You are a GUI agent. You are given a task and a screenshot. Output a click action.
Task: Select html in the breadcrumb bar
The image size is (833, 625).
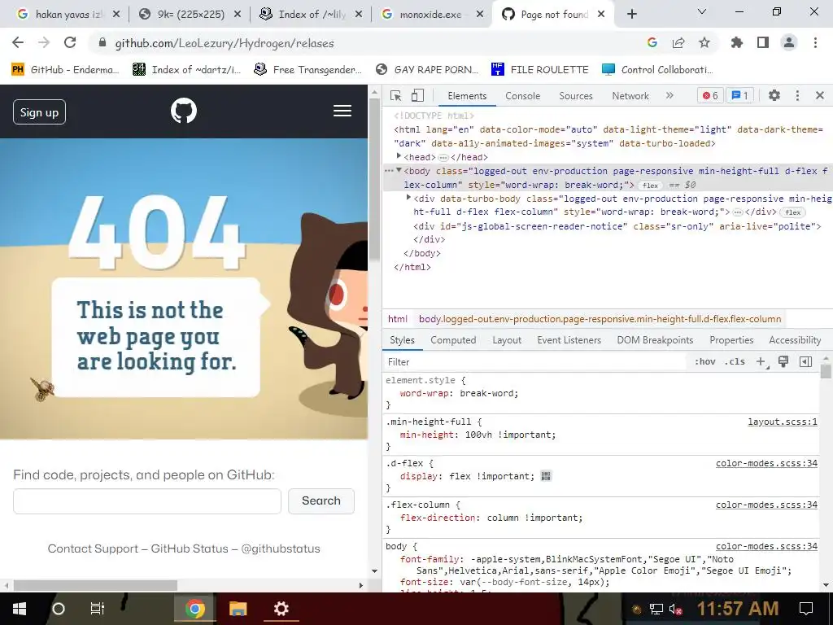(397, 319)
